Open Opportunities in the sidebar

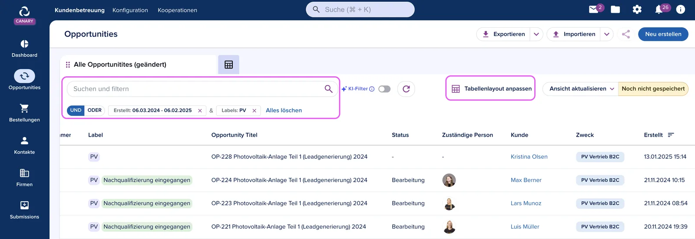coord(24,80)
